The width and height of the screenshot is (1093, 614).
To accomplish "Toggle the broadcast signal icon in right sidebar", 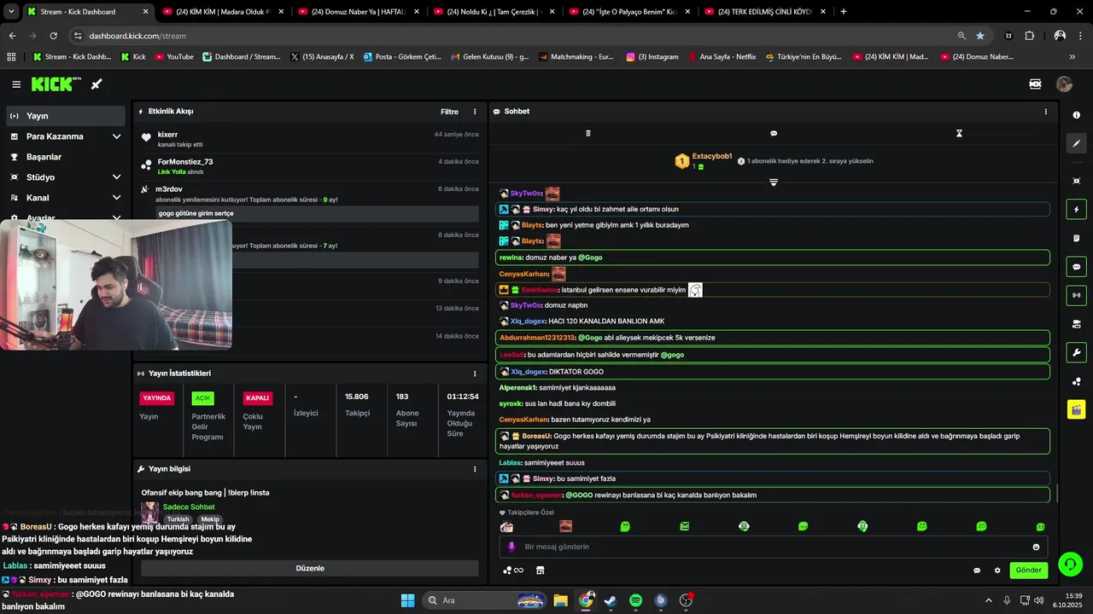I will click(x=1076, y=295).
